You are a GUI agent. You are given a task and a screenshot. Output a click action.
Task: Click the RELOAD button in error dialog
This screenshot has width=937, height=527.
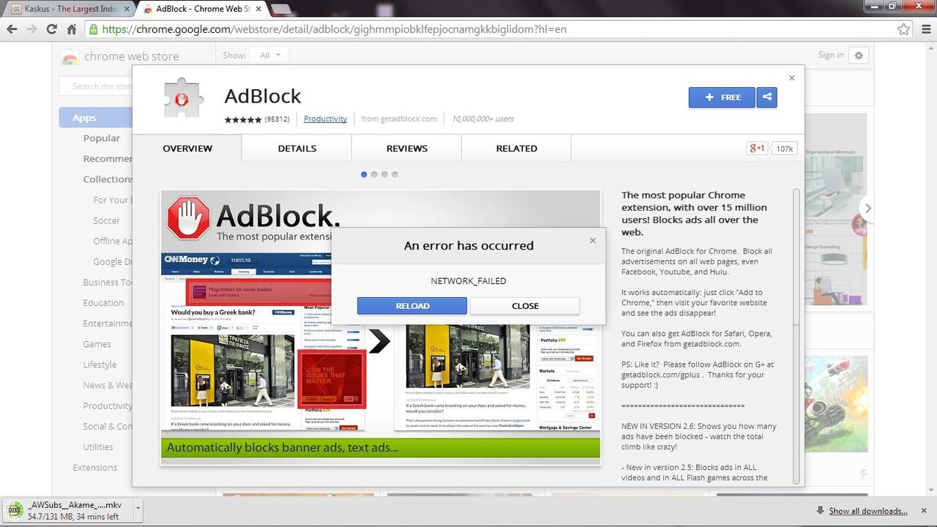coord(412,306)
